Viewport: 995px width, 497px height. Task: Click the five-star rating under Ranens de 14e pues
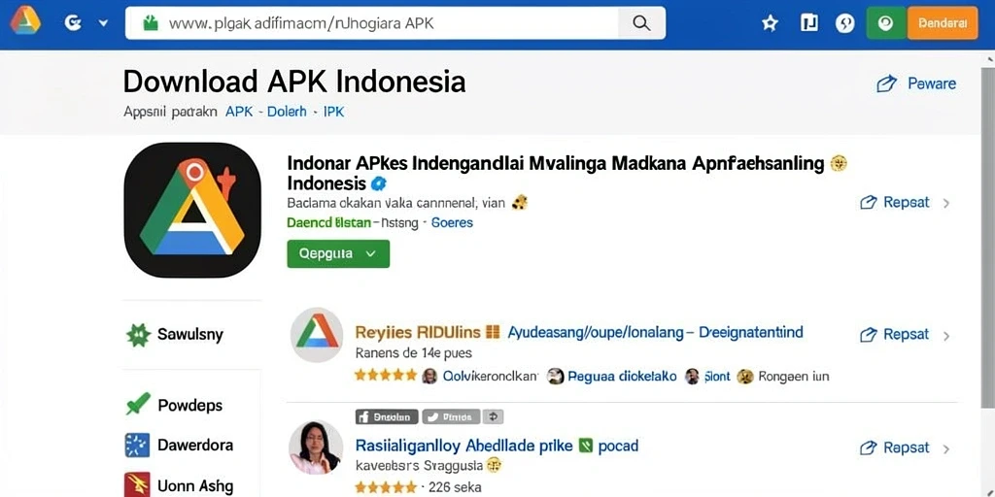(385, 376)
